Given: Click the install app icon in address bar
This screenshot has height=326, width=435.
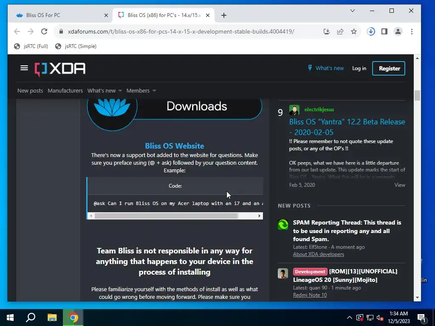Looking at the screenshot, I should (x=327, y=31).
